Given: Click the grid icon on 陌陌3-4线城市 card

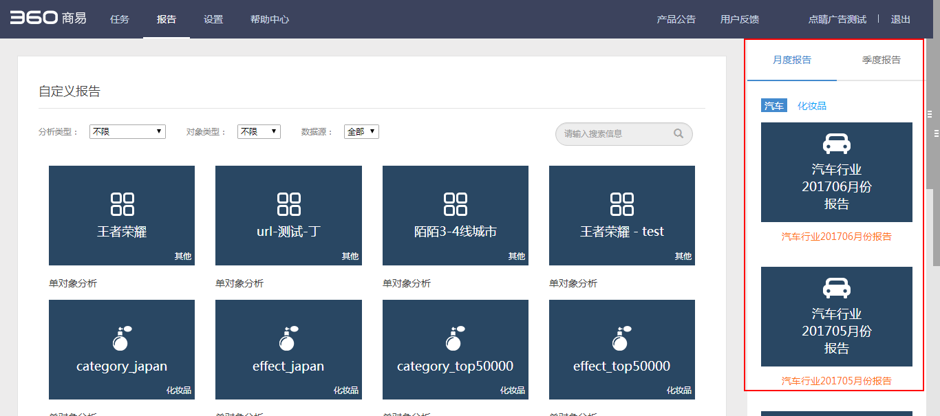Looking at the screenshot, I should [456, 204].
